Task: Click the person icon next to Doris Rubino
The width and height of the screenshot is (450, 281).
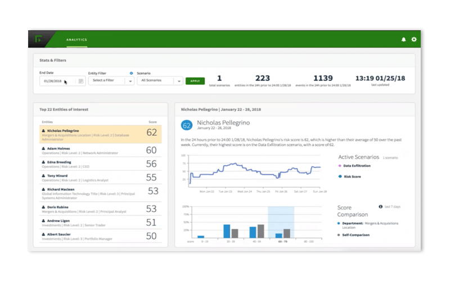Action: (x=44, y=207)
